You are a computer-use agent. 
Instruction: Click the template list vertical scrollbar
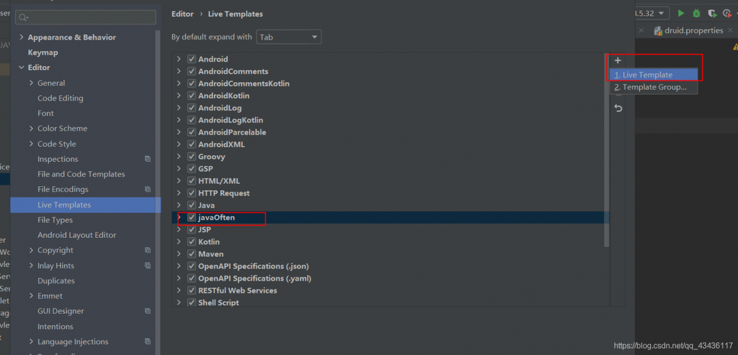point(607,150)
